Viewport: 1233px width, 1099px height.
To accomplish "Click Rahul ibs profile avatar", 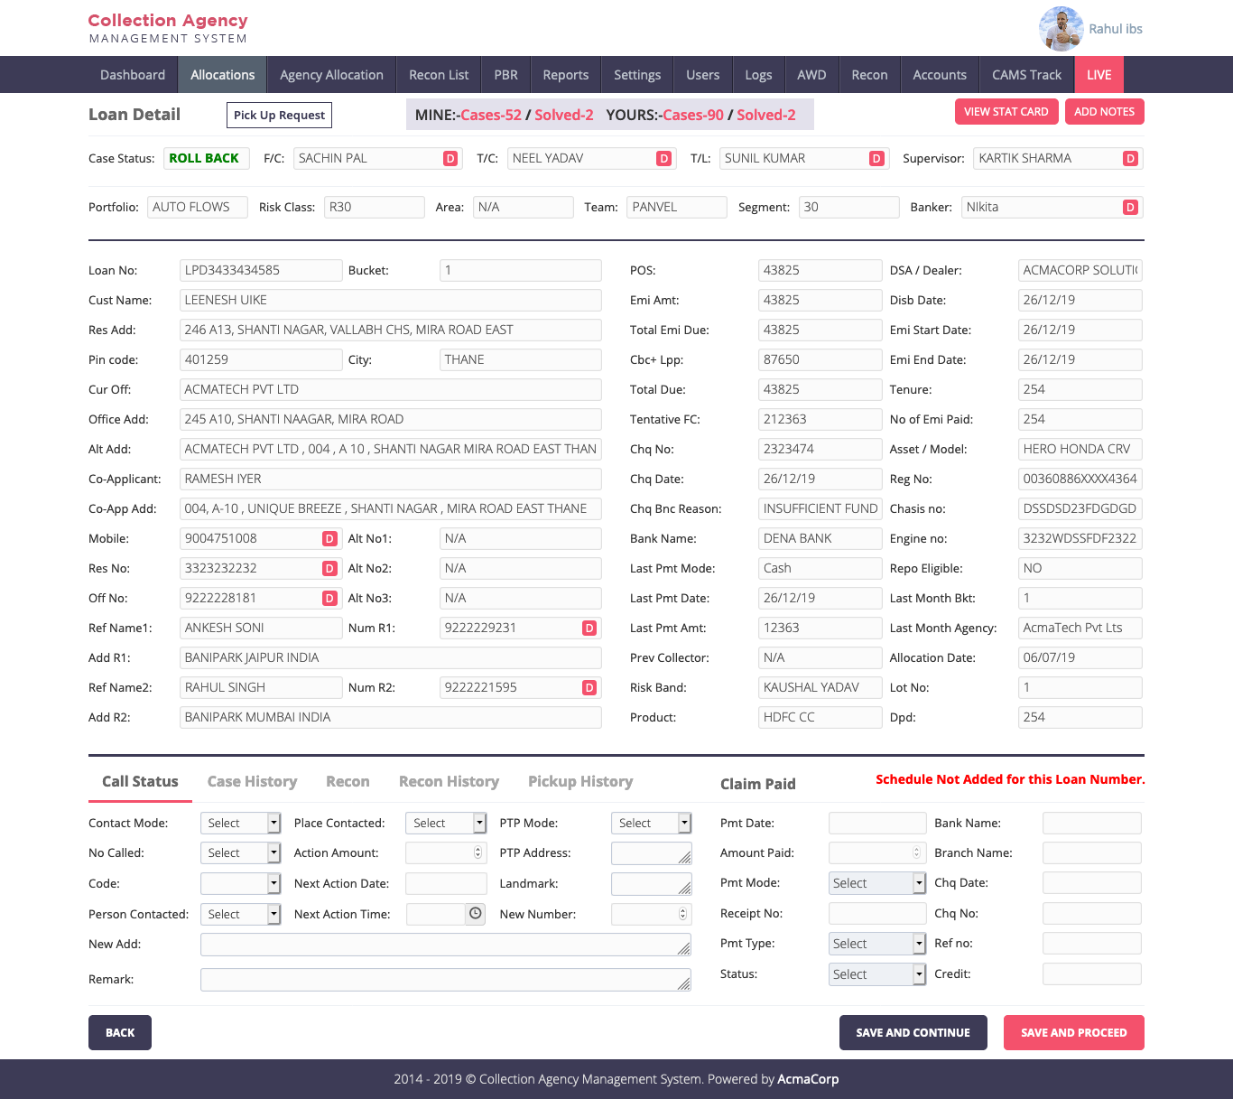I will 1061,29.
